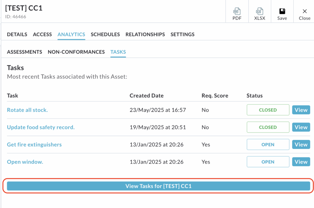314x208 pixels.
Task: Open the Settings tab
Action: click(x=182, y=34)
